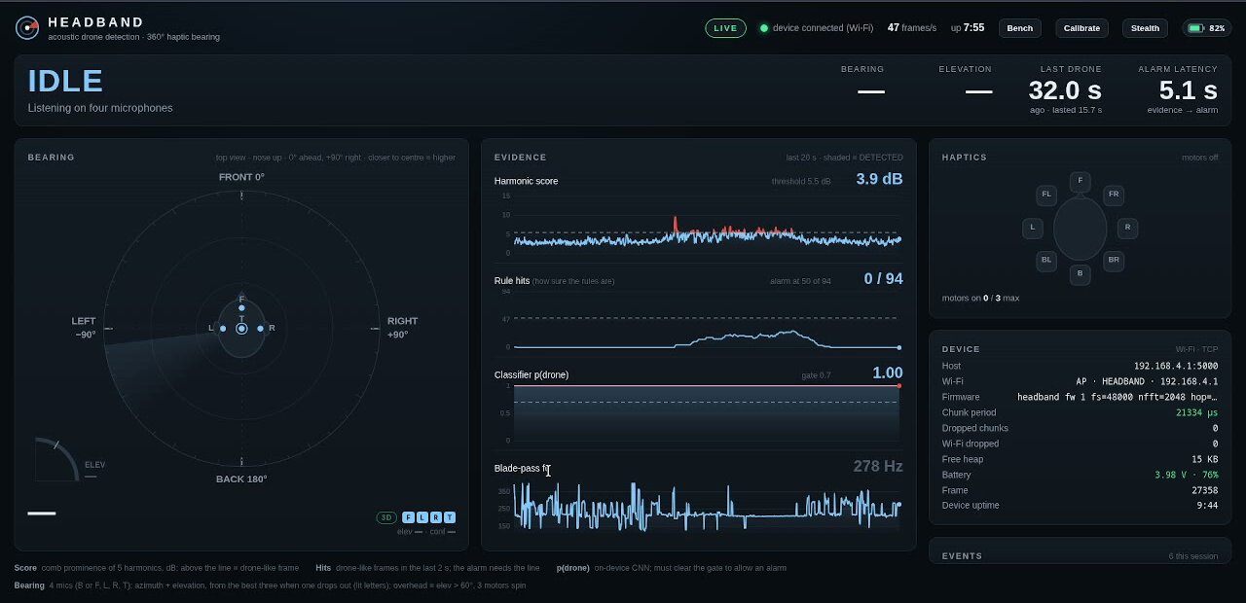Viewport: 1246px width, 603px height.
Task: Click the Rule hits chart
Action: [x=699, y=321]
